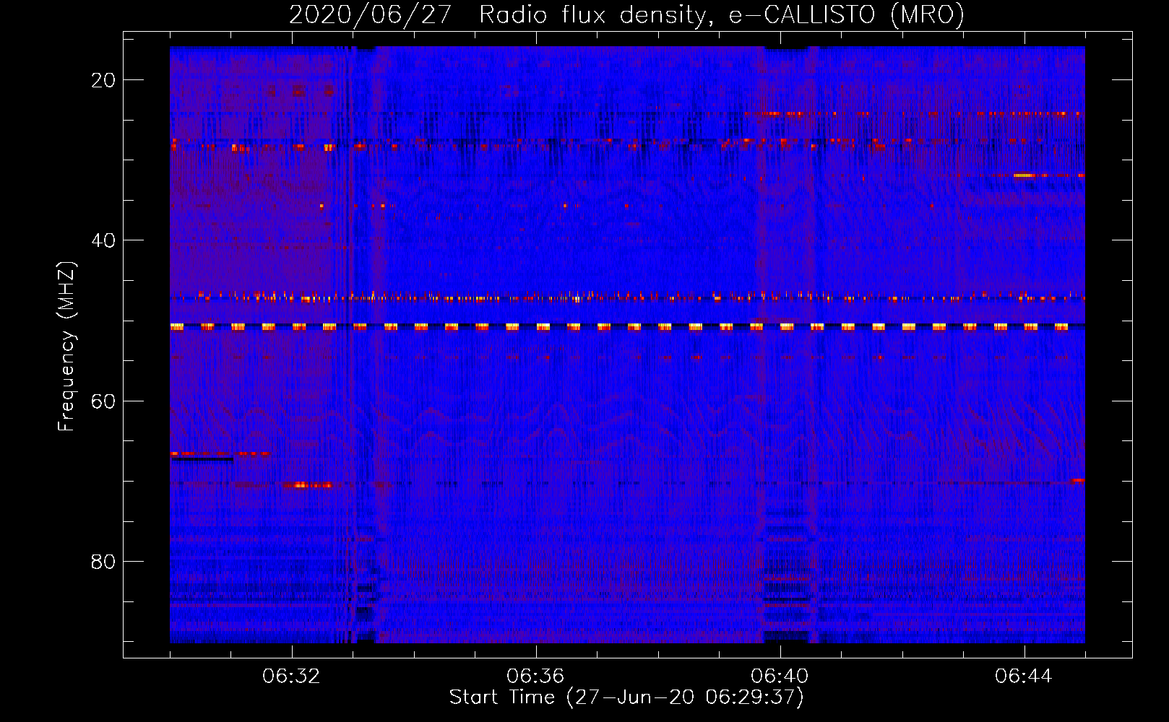Viewport: 1169px width, 722px height.
Task: Click the 80 MHz frequency tick label
Action: click(103, 561)
